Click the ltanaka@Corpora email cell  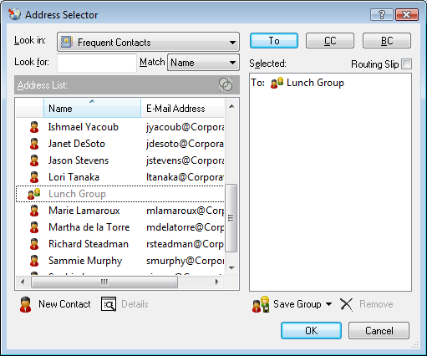tap(186, 177)
